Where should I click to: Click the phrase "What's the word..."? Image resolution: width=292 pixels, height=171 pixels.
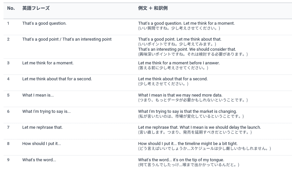point(39,160)
